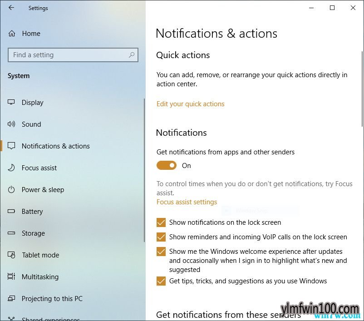Click the Power & sleep icon
364x321 pixels.
point(11,189)
